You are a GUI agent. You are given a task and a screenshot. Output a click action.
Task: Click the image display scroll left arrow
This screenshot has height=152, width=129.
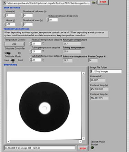[8, 141]
